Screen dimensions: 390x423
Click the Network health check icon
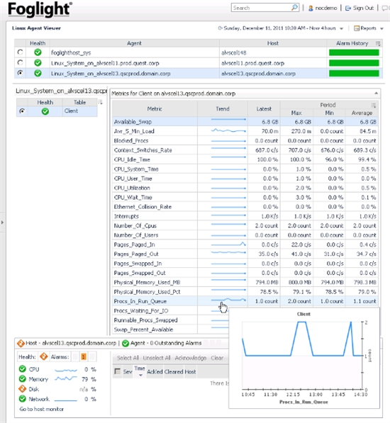[x=23, y=399]
